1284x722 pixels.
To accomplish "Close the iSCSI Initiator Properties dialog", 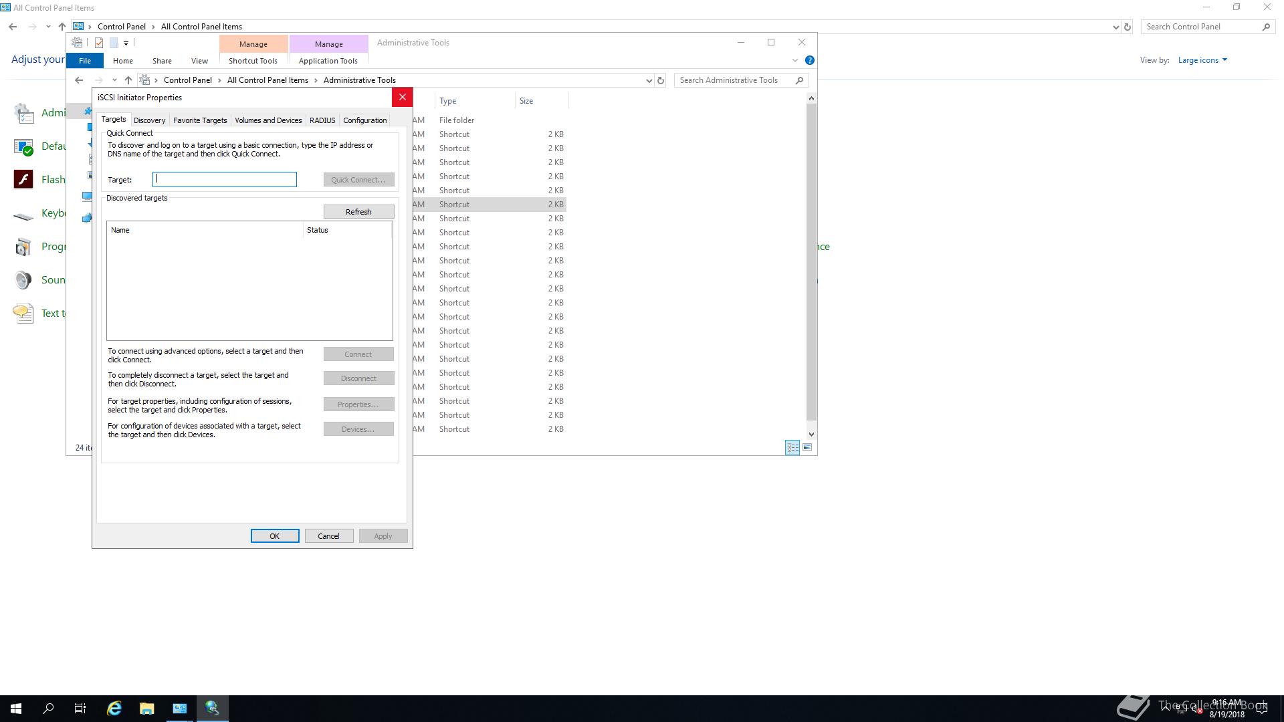I will (402, 97).
